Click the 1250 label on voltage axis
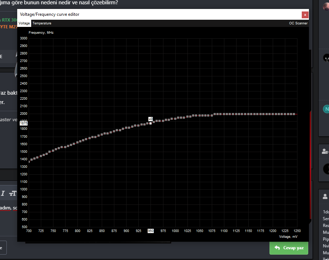The height and width of the screenshot is (260, 329). pos(297,231)
